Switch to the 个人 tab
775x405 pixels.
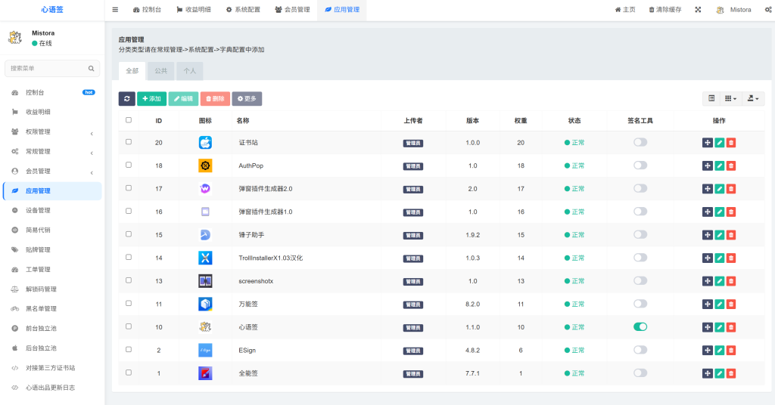[189, 71]
